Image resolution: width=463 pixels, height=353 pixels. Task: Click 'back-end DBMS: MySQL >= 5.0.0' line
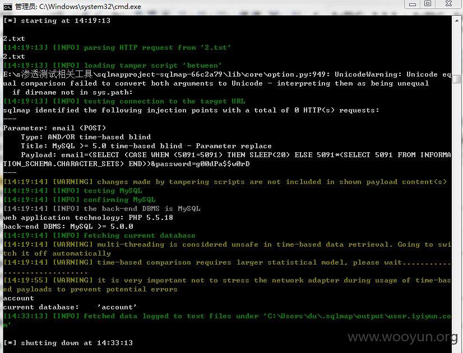(68, 227)
